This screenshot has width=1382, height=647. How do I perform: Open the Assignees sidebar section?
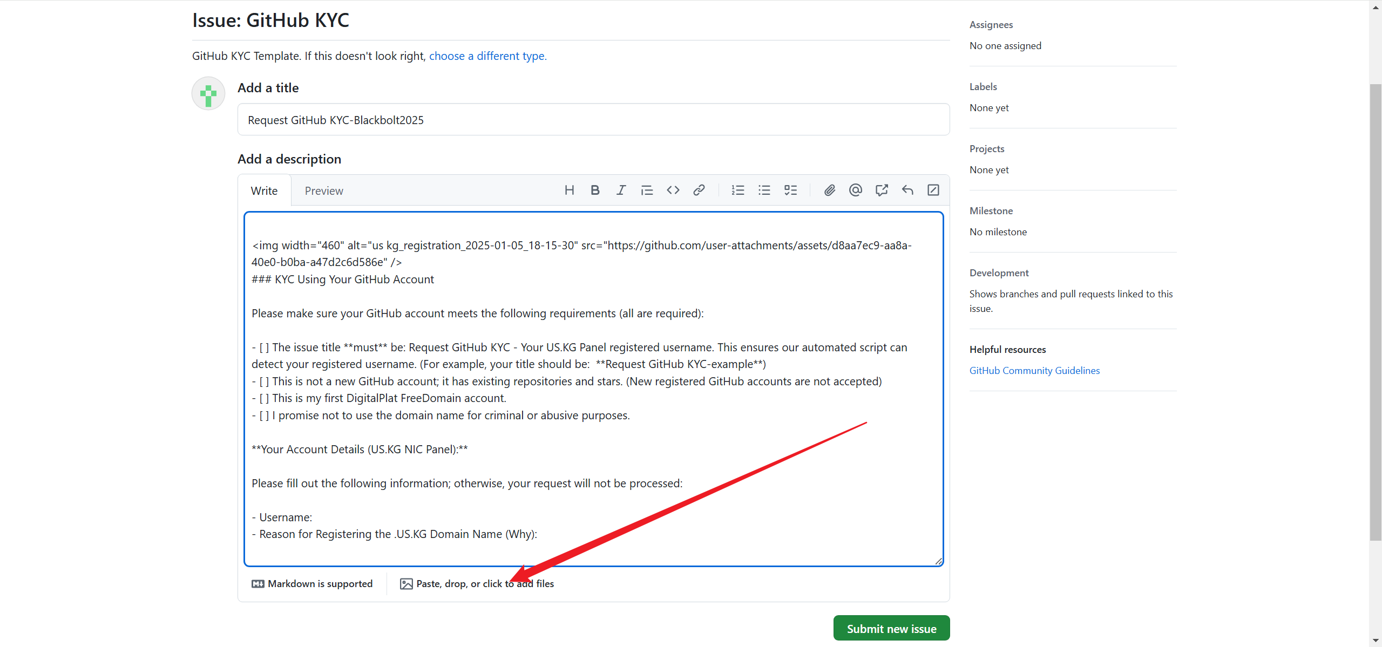[991, 25]
